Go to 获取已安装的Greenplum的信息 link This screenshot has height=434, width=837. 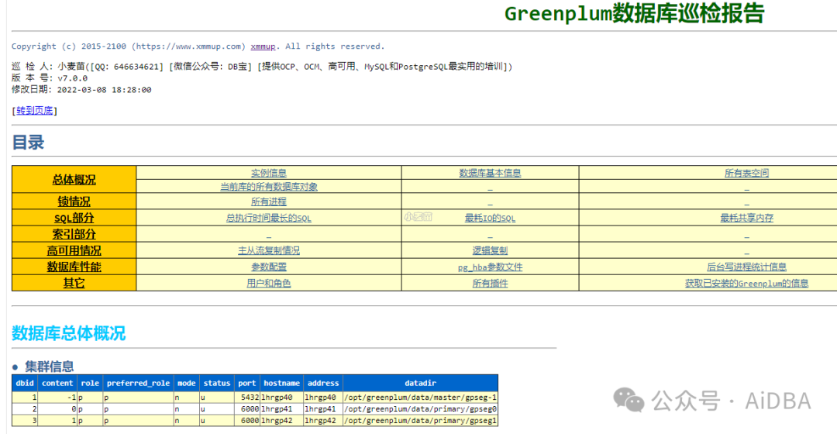pyautogui.click(x=746, y=283)
